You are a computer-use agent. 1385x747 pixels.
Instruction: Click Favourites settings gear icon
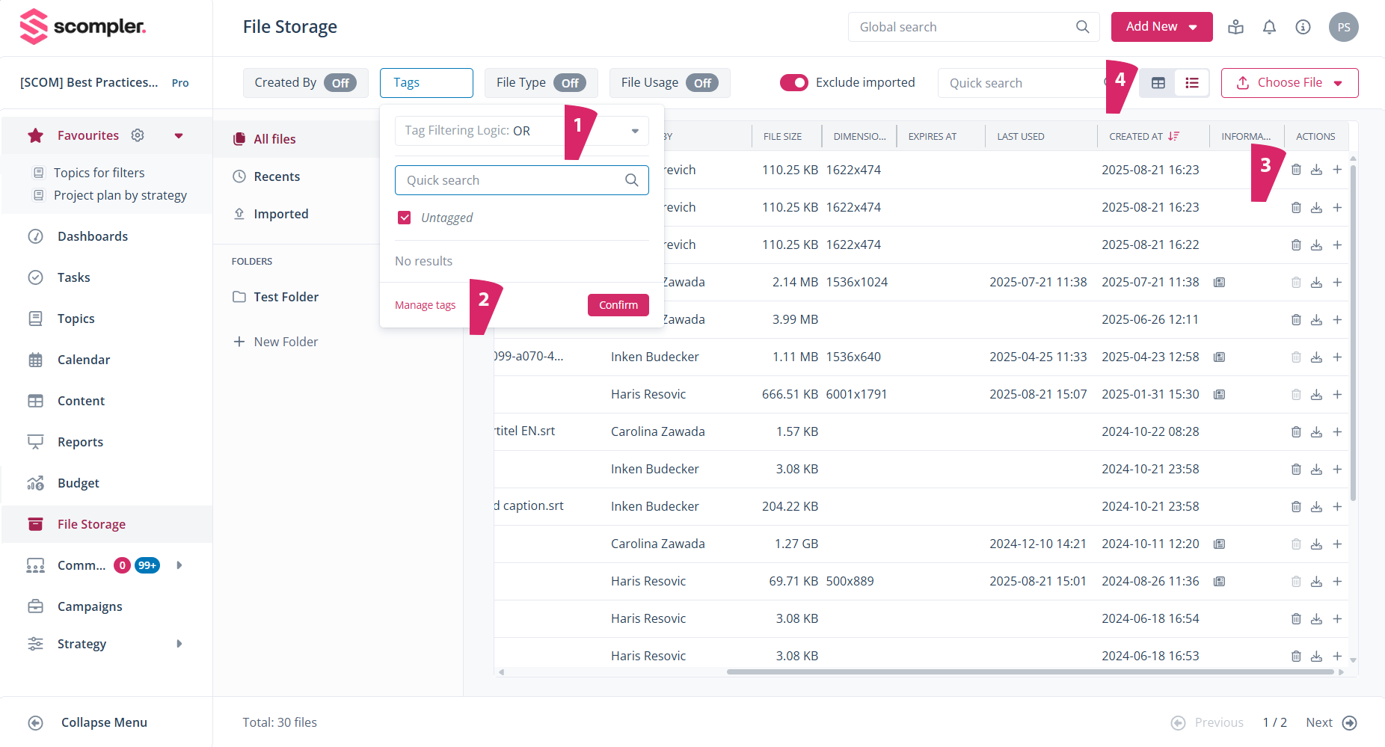[138, 135]
